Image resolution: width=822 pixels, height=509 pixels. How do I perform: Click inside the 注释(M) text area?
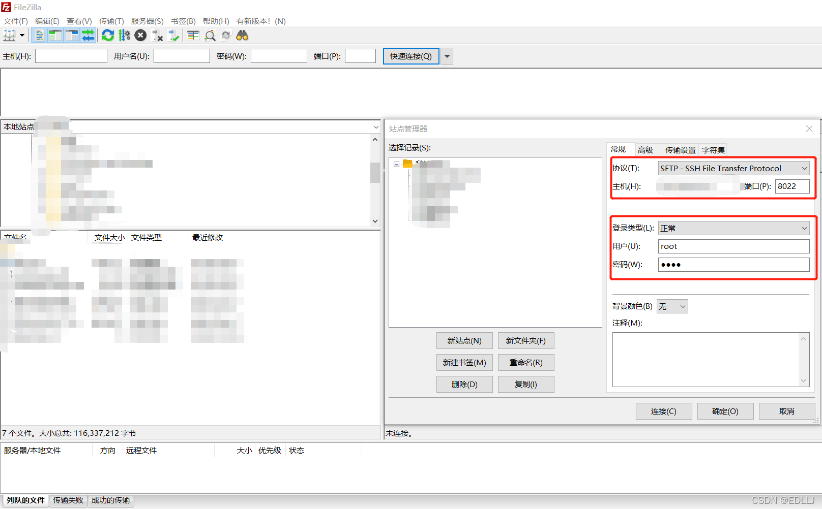[x=711, y=360]
